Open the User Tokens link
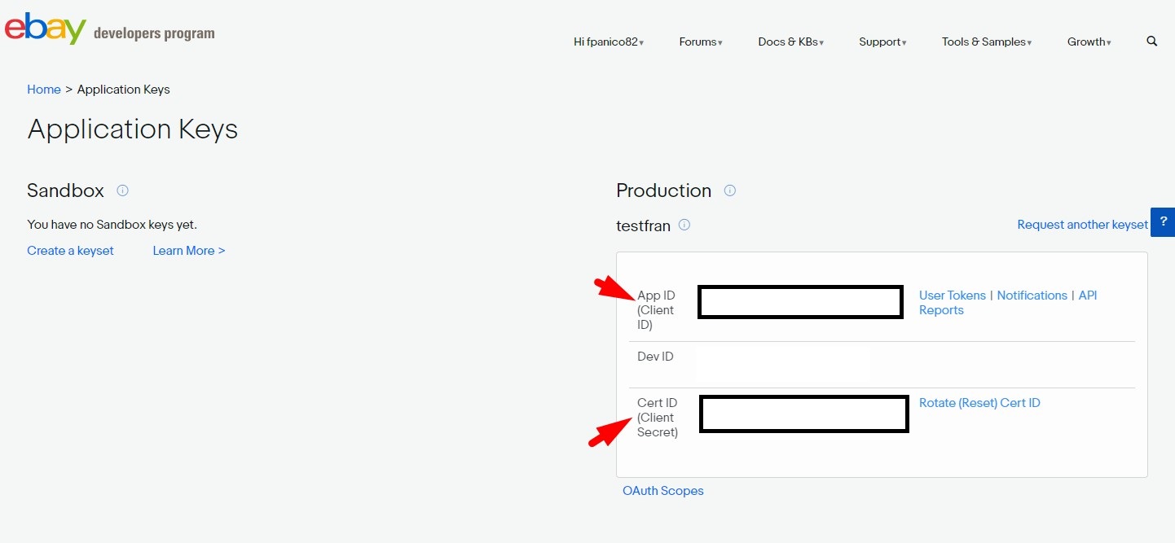The height and width of the screenshot is (543, 1175). pos(952,296)
